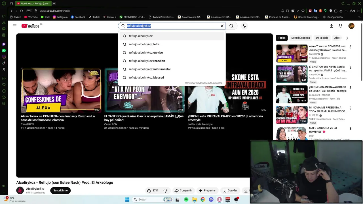Pick suggestion "reflujo alcolirykoz blessed"

click(172, 77)
